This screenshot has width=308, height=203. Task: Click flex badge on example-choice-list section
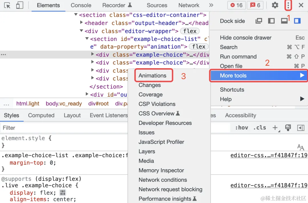(198, 47)
